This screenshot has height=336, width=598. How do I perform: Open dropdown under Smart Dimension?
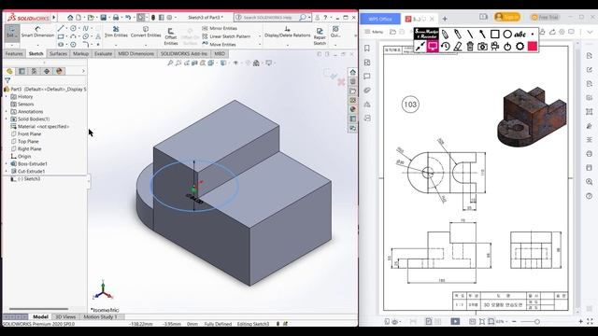pyautogui.click(x=37, y=45)
